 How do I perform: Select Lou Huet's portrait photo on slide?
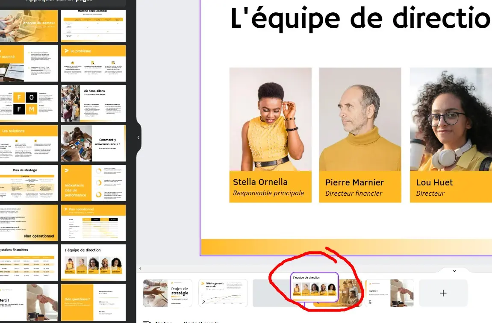[x=451, y=119]
